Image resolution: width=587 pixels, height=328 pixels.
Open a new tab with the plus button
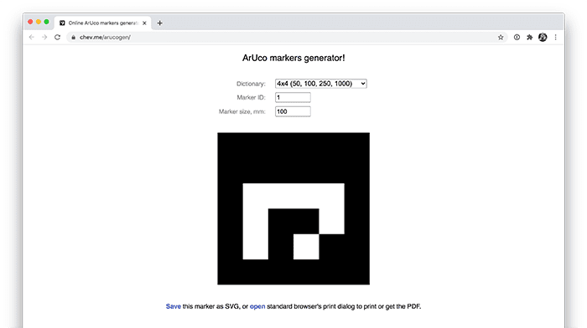point(160,23)
